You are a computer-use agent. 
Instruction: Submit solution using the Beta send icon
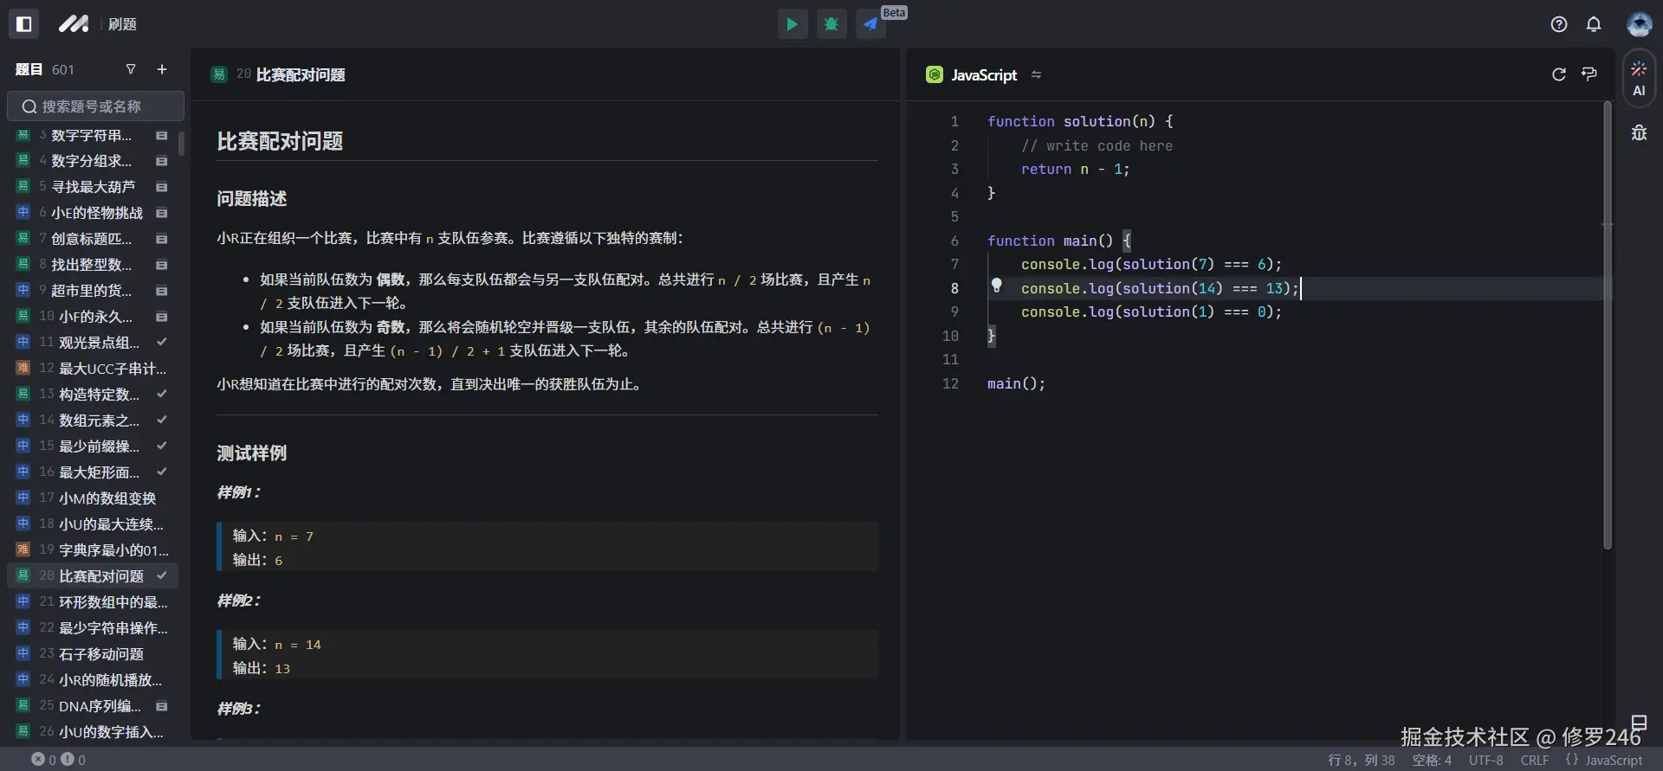(870, 24)
